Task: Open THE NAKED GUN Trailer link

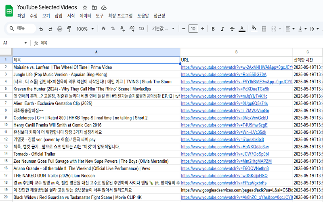Action: (x=224, y=176)
